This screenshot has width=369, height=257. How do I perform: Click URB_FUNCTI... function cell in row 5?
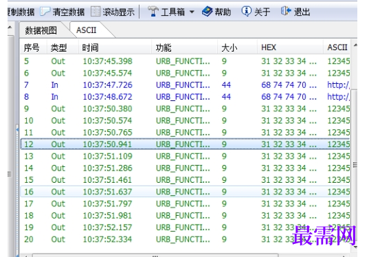point(183,61)
